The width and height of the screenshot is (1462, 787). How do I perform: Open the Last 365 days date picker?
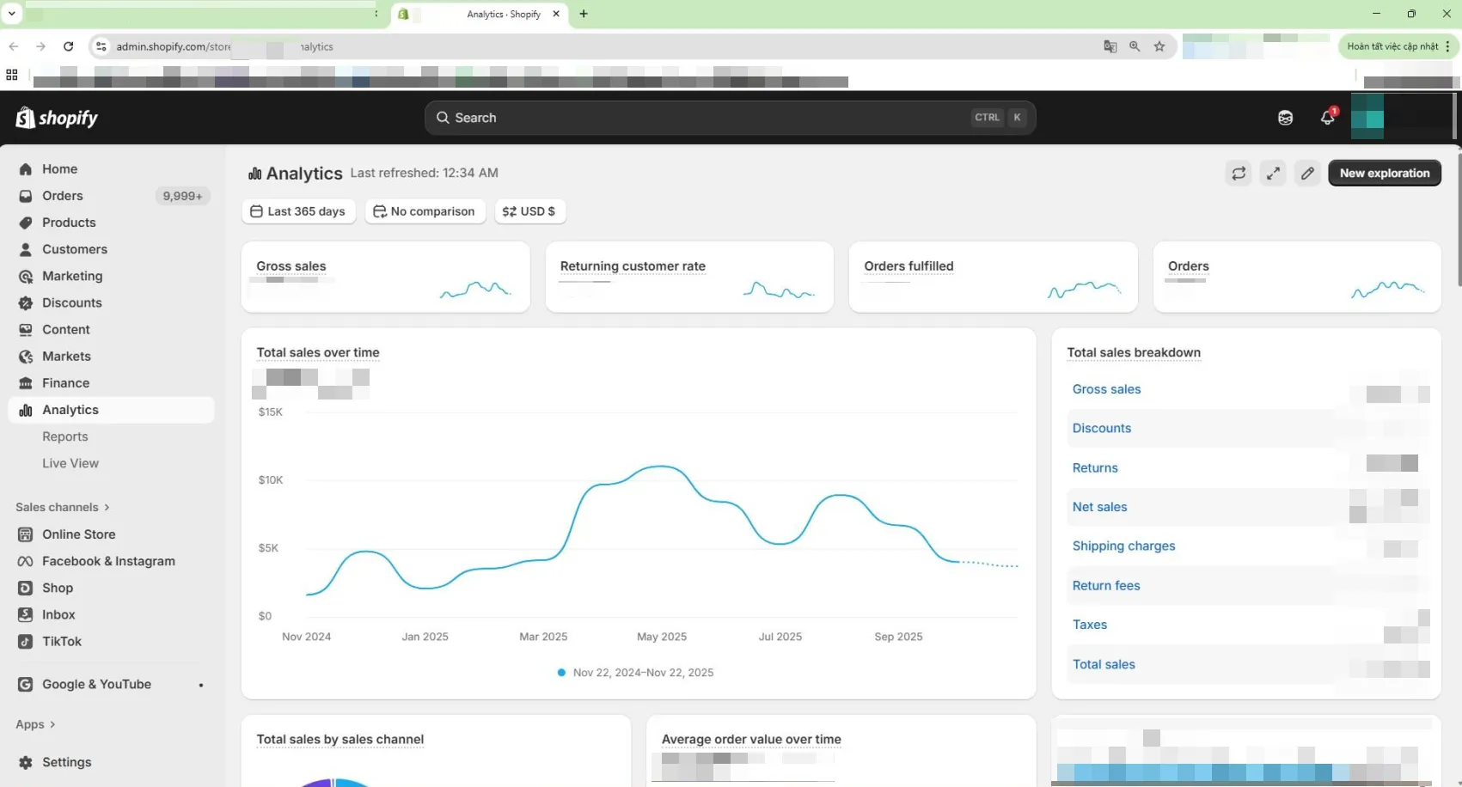298,211
